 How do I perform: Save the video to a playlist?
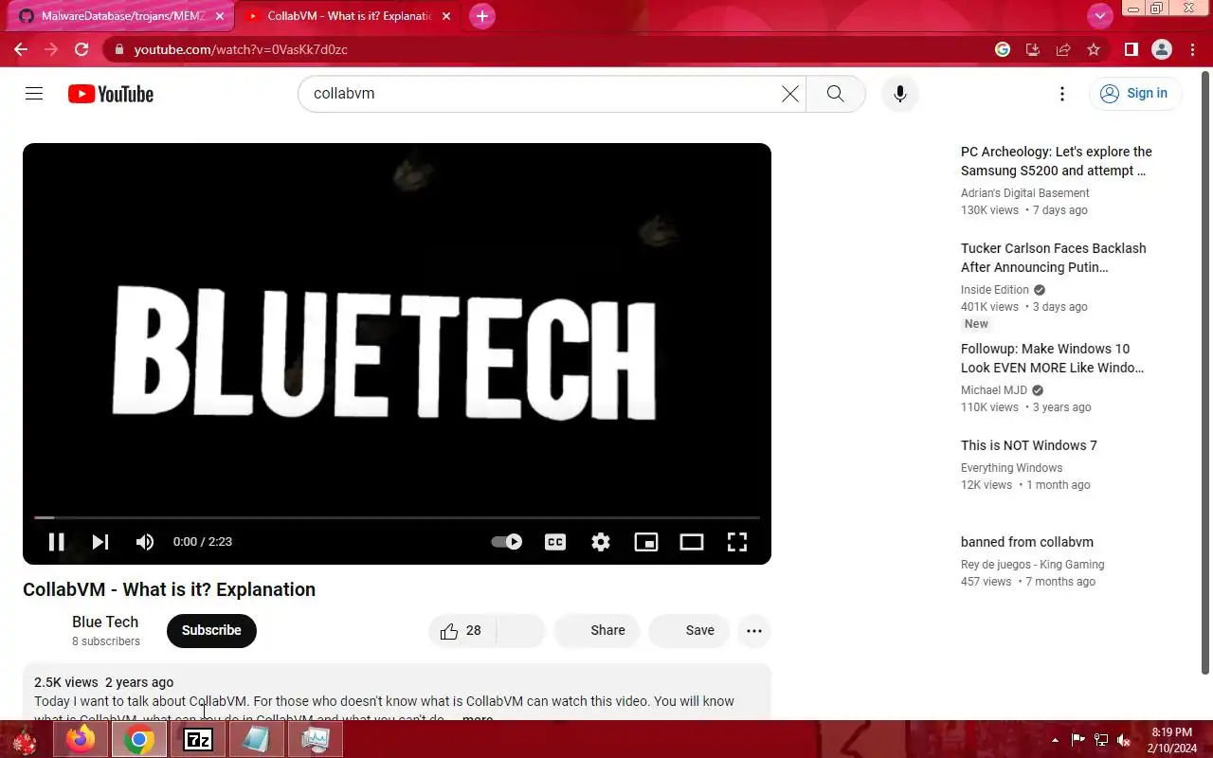(x=689, y=631)
